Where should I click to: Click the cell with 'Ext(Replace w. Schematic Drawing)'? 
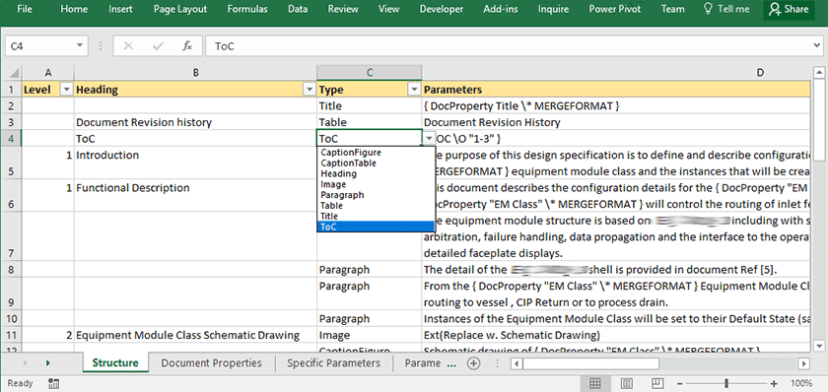point(616,335)
